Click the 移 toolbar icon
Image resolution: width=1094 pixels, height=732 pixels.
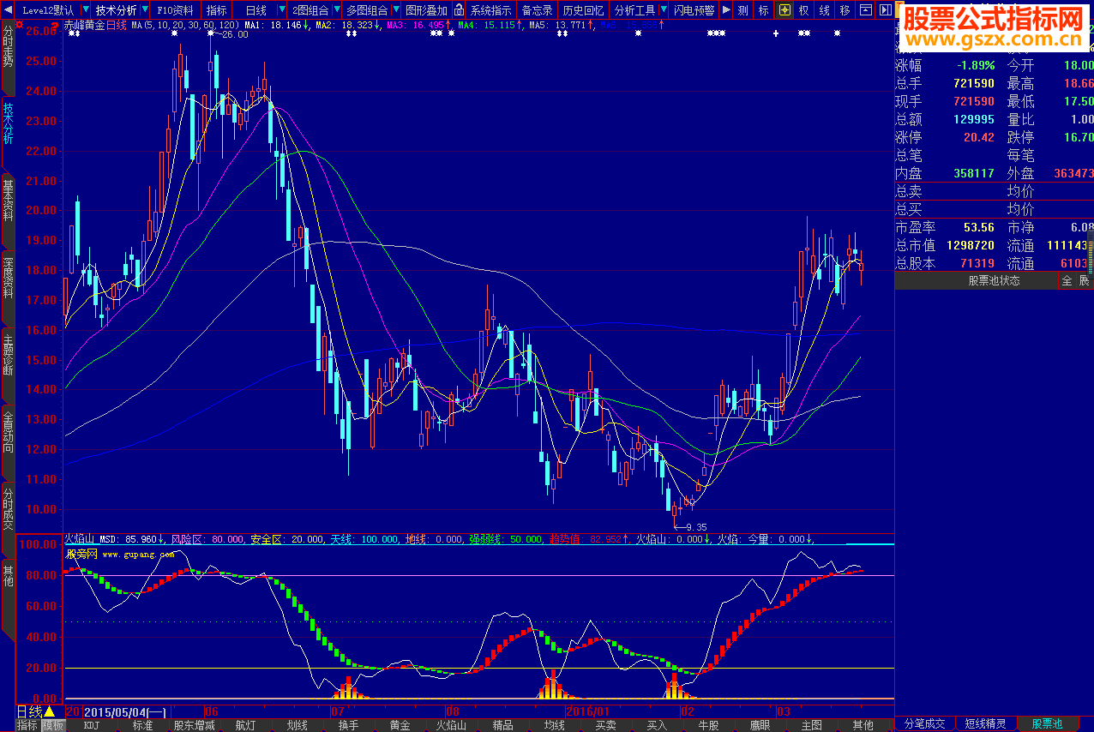[x=845, y=10]
